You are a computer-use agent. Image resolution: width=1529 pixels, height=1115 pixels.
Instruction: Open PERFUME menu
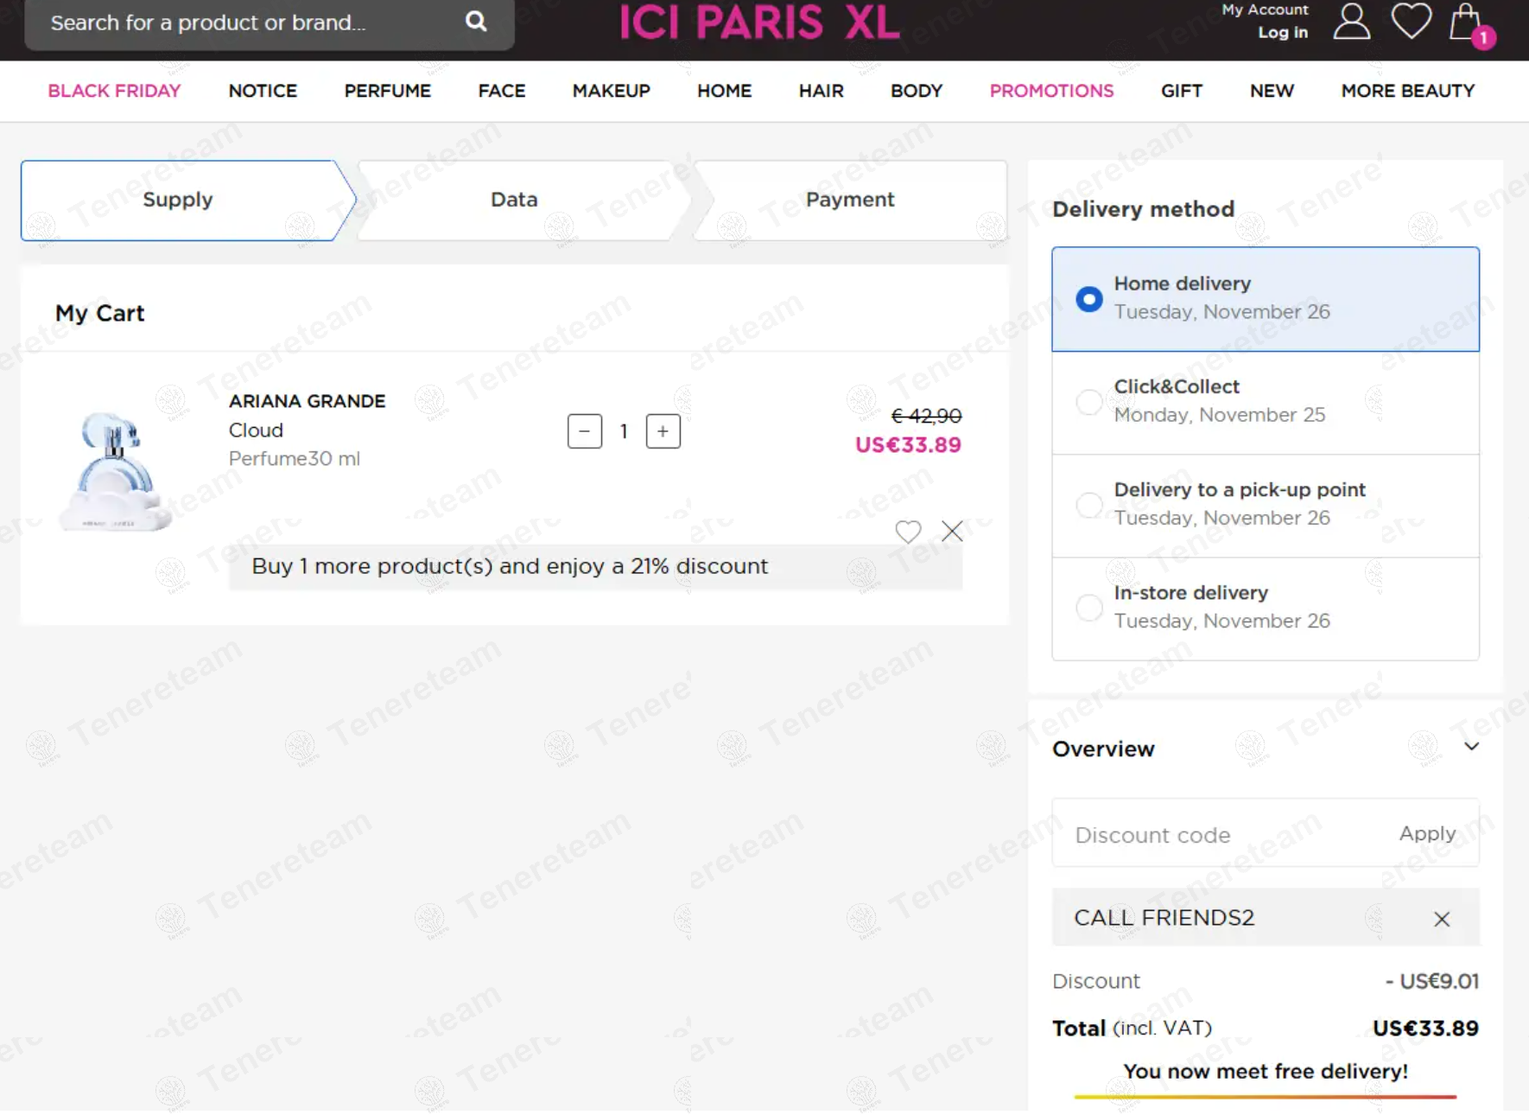point(387,91)
